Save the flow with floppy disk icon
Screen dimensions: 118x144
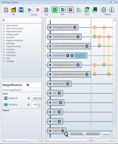click(21, 10)
